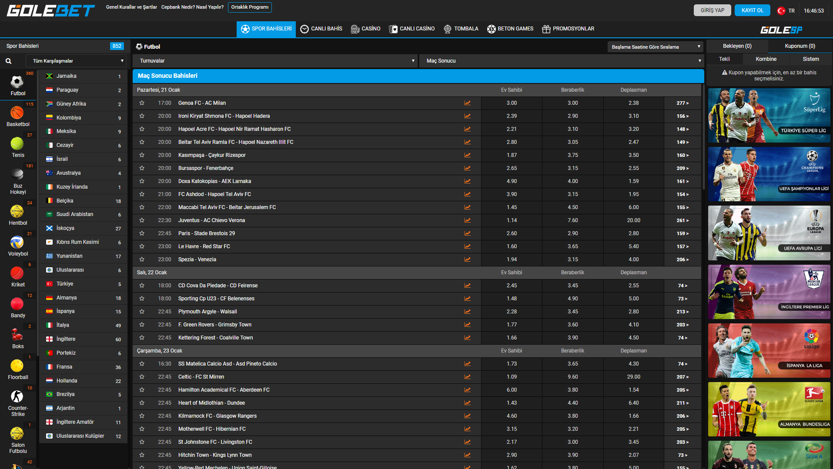The image size is (833, 469).
Task: Star the Celtic - FC St Mirren match
Action: click(x=142, y=377)
